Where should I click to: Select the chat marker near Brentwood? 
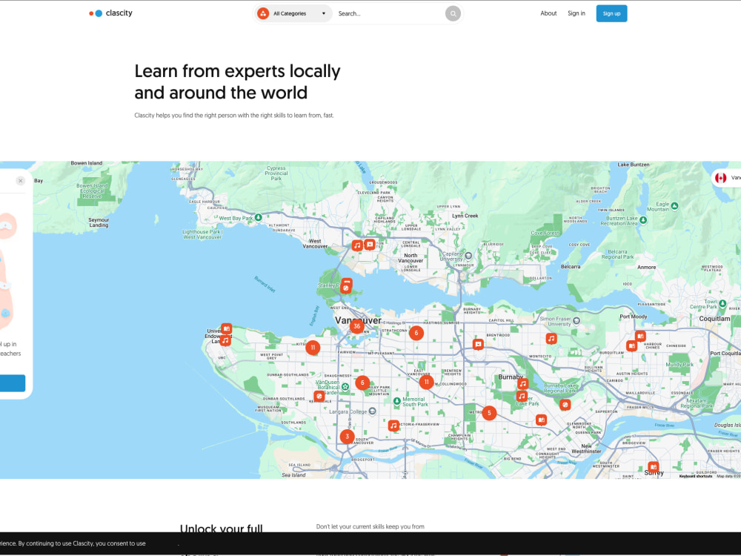(478, 344)
